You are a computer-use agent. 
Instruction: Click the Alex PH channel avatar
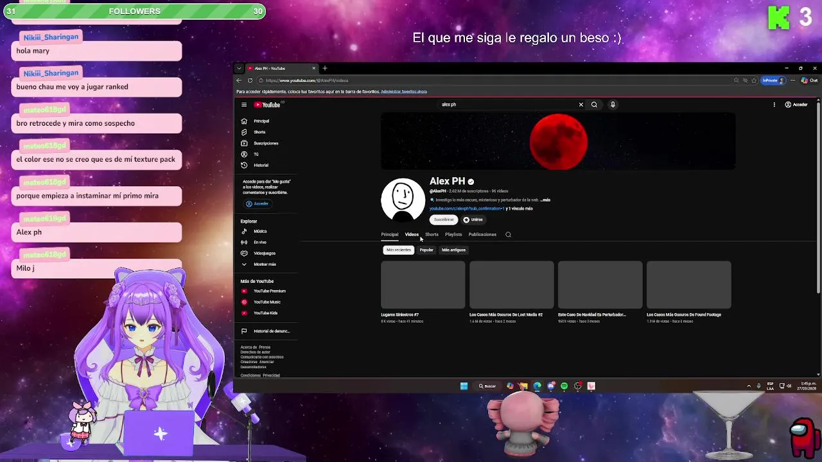(403, 200)
